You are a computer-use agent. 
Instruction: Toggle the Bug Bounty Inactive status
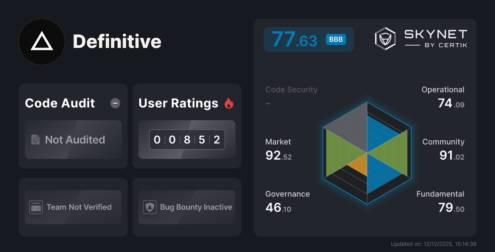click(x=186, y=207)
